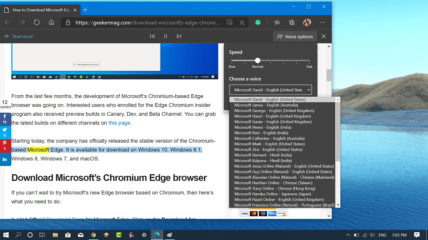Pick Microsoft Haruka Online - Japanese voice
Viewport: 428px width, 240px height.
click(x=273, y=194)
